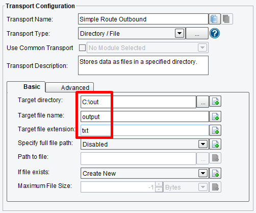The image size is (256, 213).
Task: Click the Transport Name text field
Action: [143, 19]
